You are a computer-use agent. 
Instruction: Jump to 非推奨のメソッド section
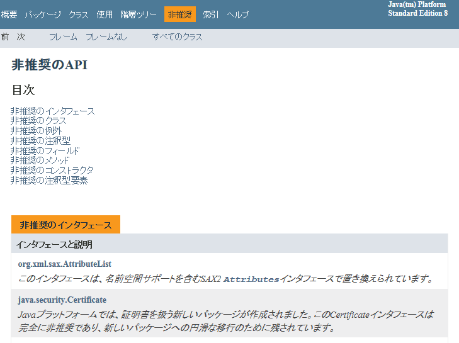pos(40,160)
